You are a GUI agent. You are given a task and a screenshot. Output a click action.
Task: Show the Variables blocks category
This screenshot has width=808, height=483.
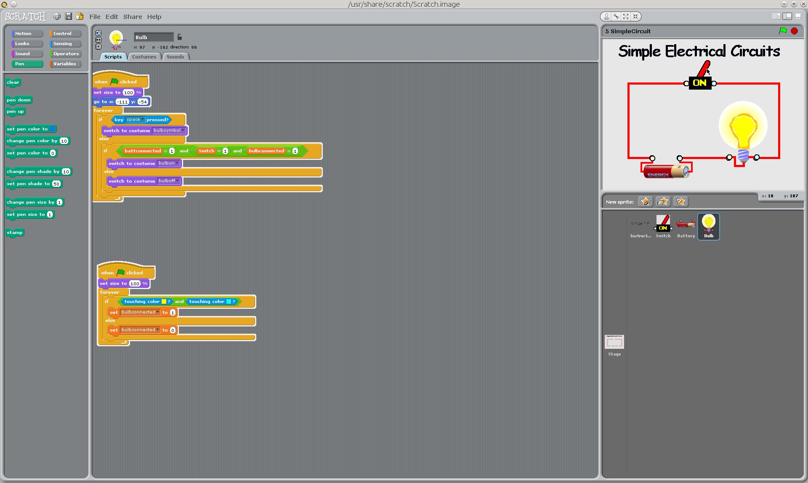tap(65, 64)
